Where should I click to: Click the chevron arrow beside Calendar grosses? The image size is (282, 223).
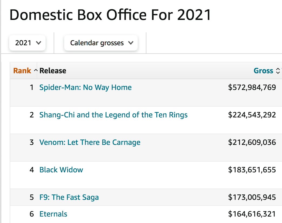pyautogui.click(x=131, y=43)
